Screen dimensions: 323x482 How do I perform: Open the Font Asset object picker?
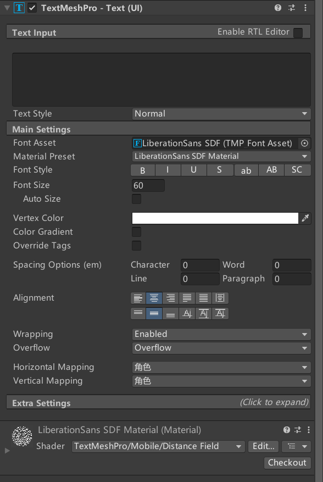click(305, 143)
